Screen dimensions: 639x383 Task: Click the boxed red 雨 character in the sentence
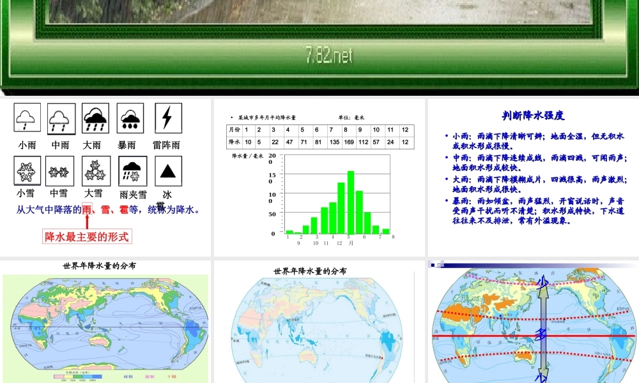tap(87, 209)
